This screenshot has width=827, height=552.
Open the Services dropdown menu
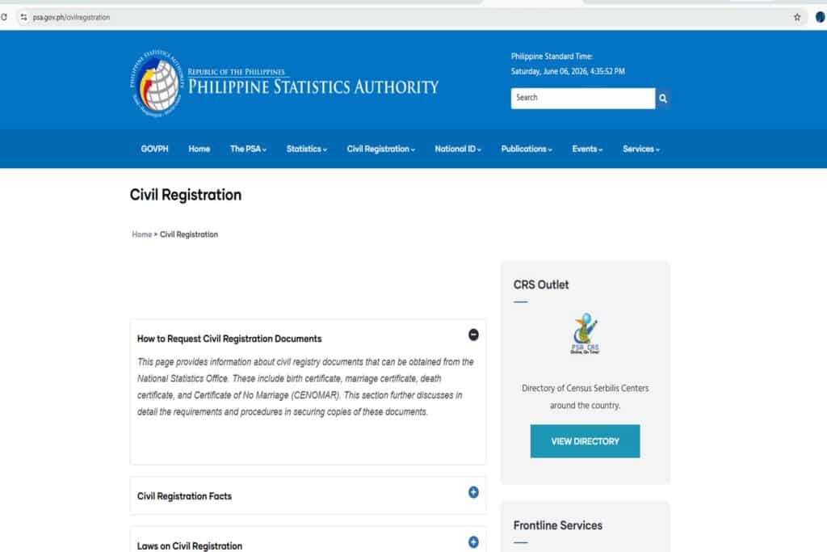[x=640, y=149]
